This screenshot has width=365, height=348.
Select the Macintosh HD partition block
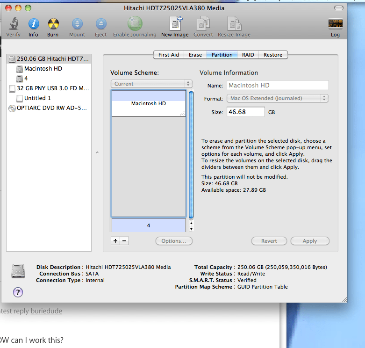point(149,103)
